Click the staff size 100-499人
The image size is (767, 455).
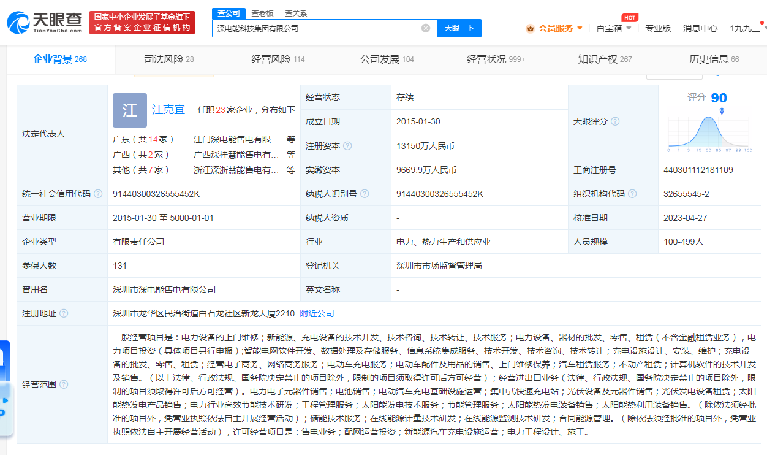(x=684, y=242)
